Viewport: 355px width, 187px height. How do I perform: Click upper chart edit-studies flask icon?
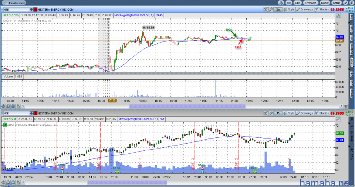pos(266,10)
